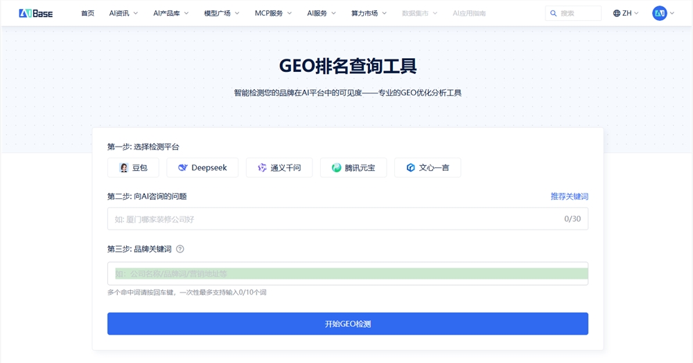The height and width of the screenshot is (363, 693).
Task: Go to 首页 in navigation bar
Action: [87, 13]
